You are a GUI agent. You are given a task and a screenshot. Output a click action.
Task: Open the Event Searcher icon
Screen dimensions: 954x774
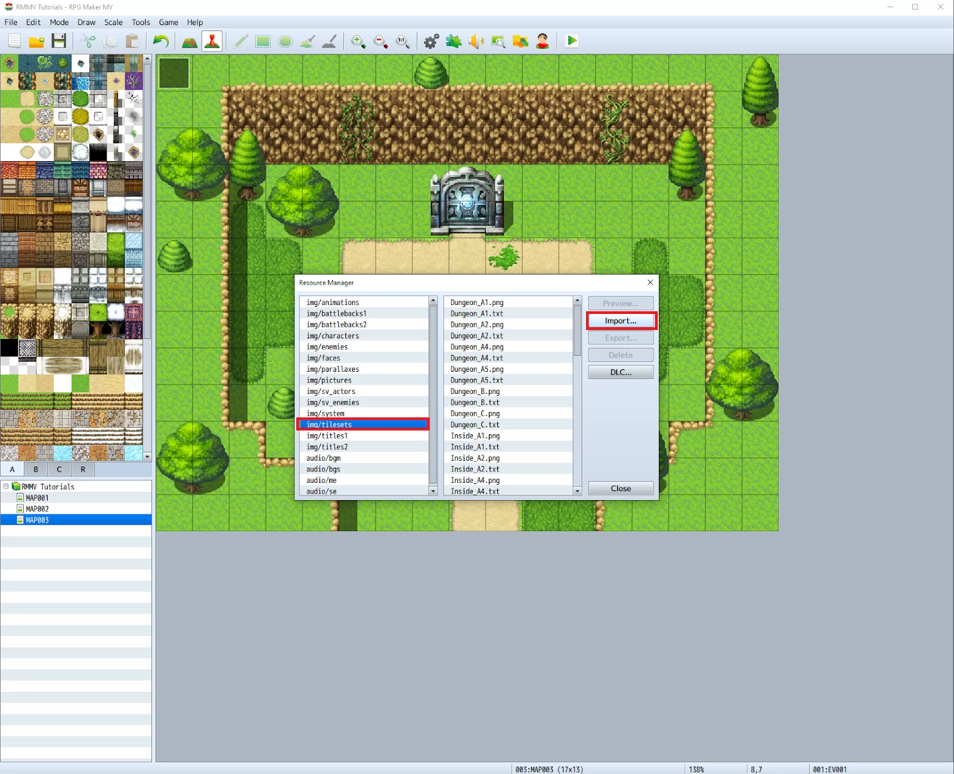[498, 41]
